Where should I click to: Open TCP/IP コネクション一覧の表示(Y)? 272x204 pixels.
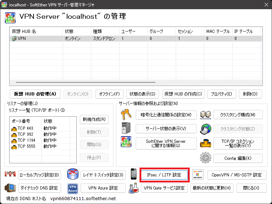(238, 144)
